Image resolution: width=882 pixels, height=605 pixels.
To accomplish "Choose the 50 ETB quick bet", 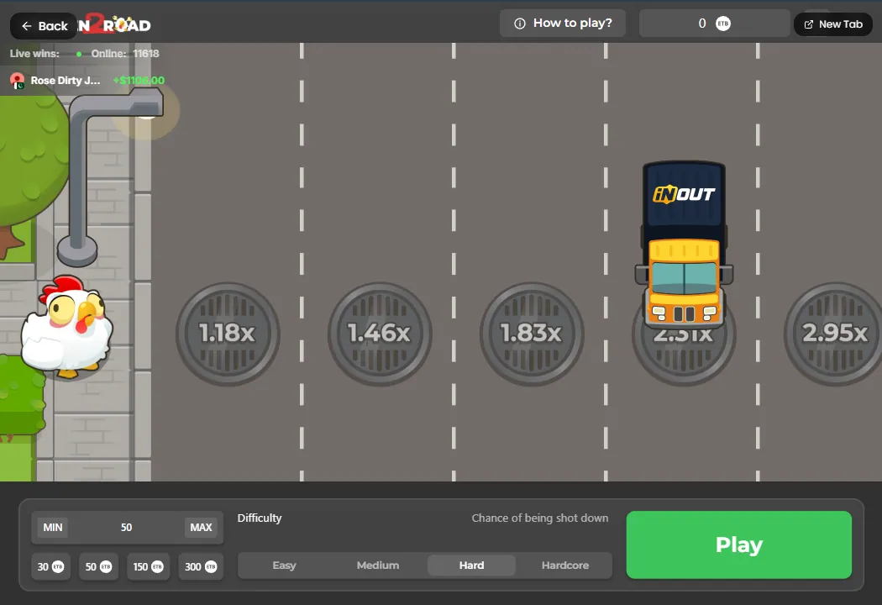I will click(98, 566).
